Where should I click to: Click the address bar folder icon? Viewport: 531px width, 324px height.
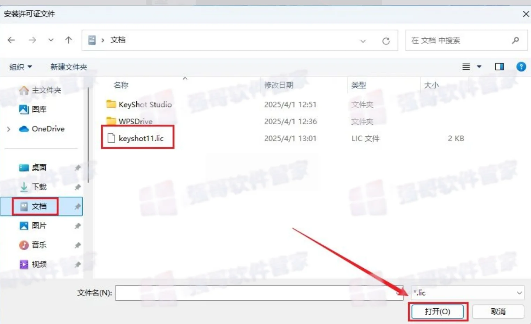click(x=92, y=40)
